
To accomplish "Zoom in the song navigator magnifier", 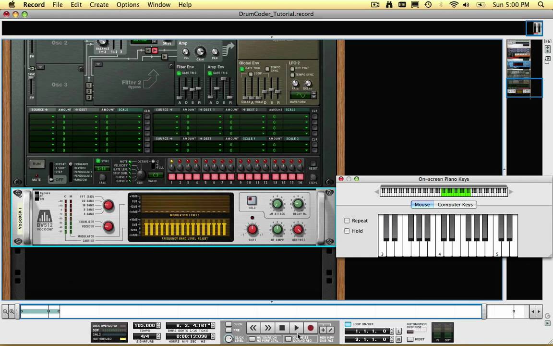I will (12, 311).
